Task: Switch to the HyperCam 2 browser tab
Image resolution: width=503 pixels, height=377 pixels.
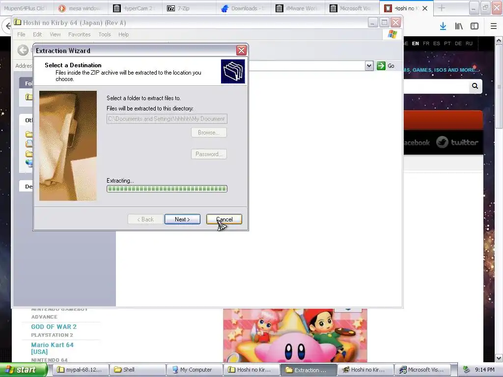Action: coord(135,8)
